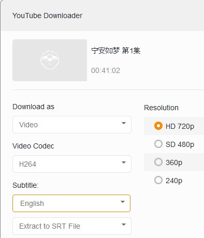Click the Video Codec dropdown arrow

pos(123,162)
